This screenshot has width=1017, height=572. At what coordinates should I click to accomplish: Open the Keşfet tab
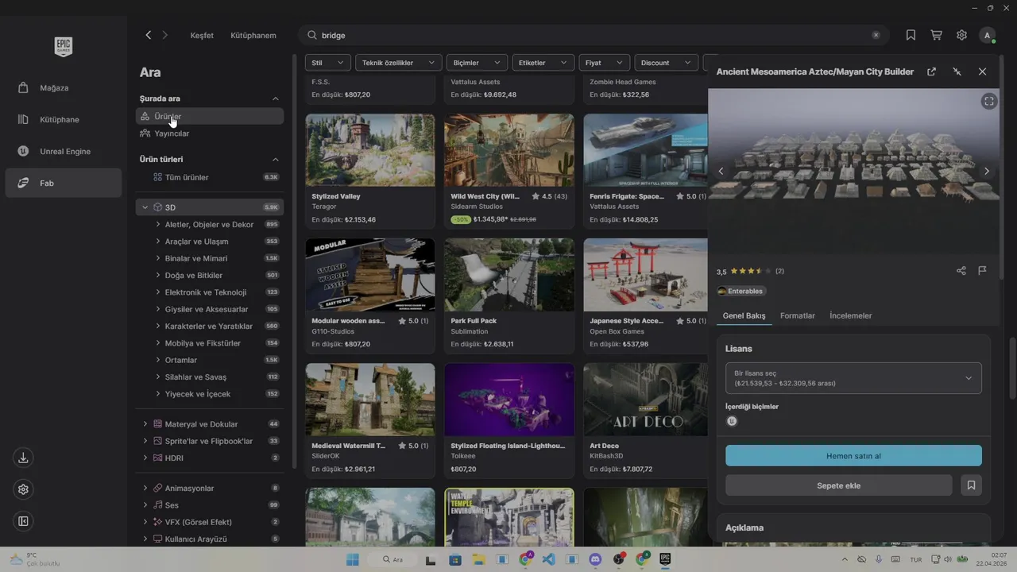[x=202, y=36]
